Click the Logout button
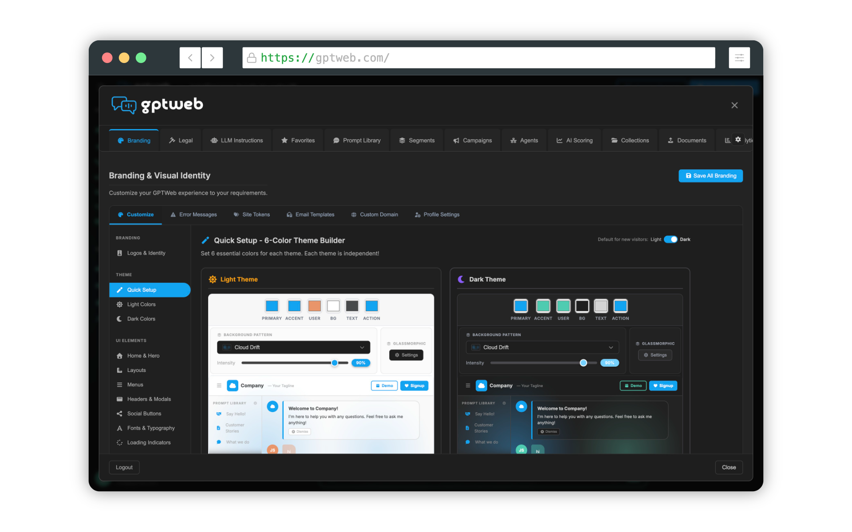The width and height of the screenshot is (852, 532). (x=124, y=467)
